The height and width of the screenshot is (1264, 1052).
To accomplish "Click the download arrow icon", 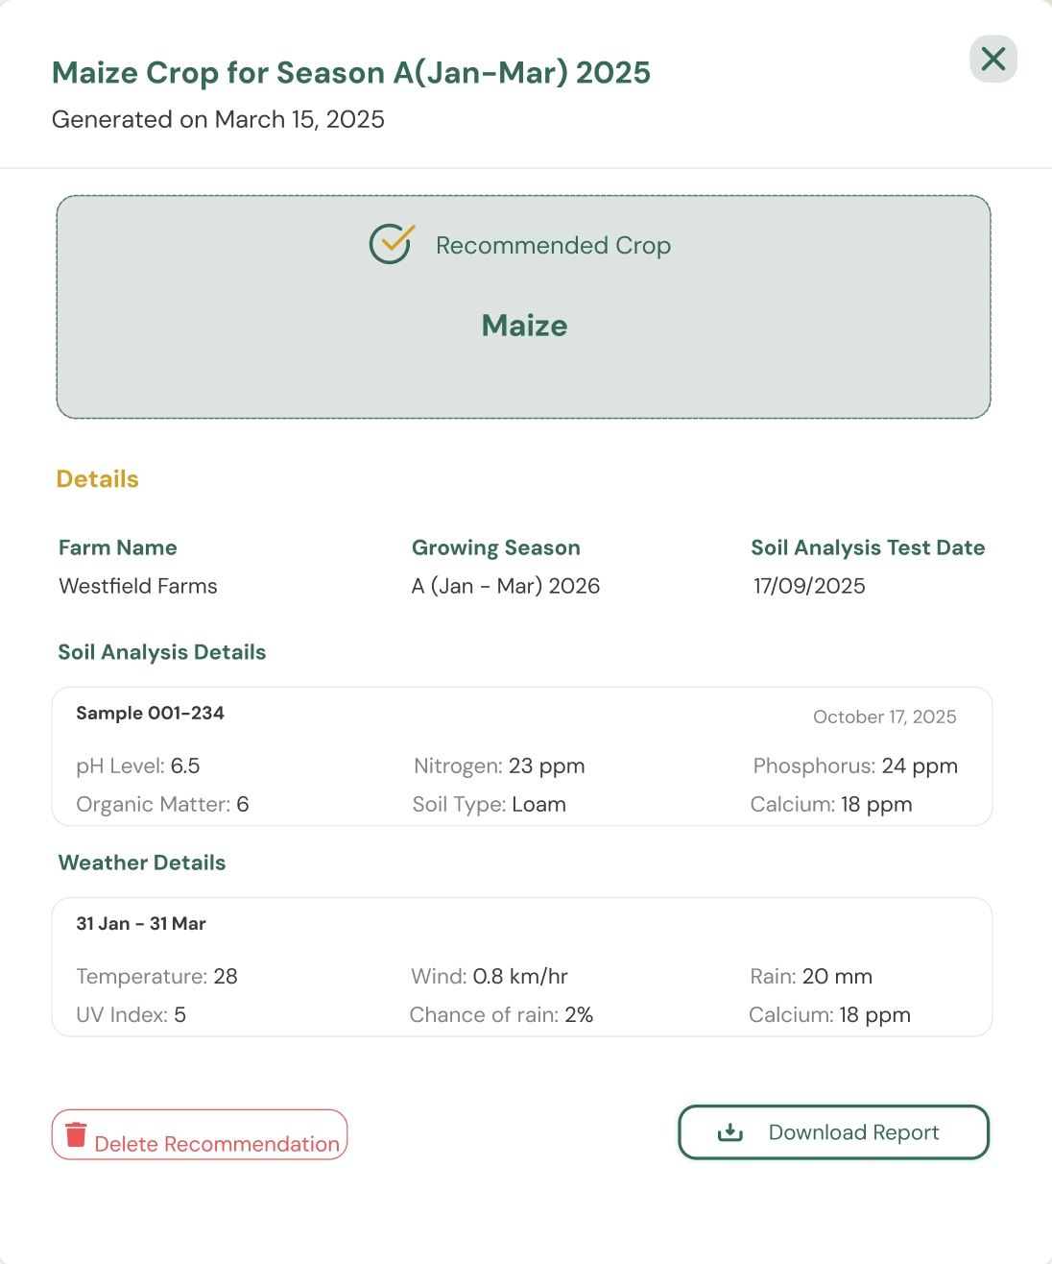I will click(730, 1132).
